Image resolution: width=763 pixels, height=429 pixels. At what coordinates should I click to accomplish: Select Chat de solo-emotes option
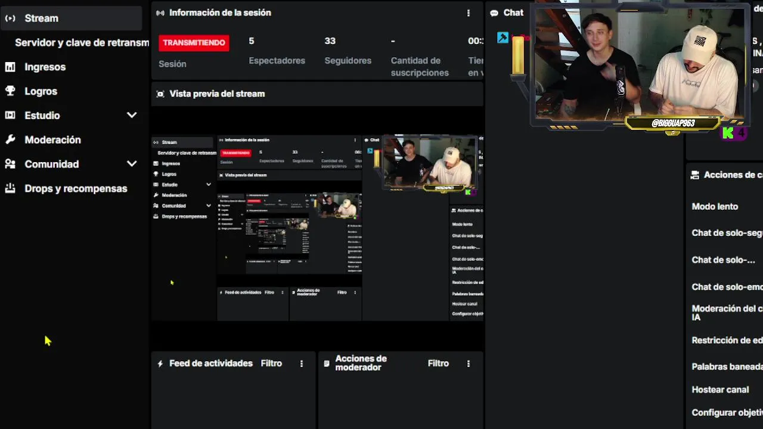[x=727, y=287]
